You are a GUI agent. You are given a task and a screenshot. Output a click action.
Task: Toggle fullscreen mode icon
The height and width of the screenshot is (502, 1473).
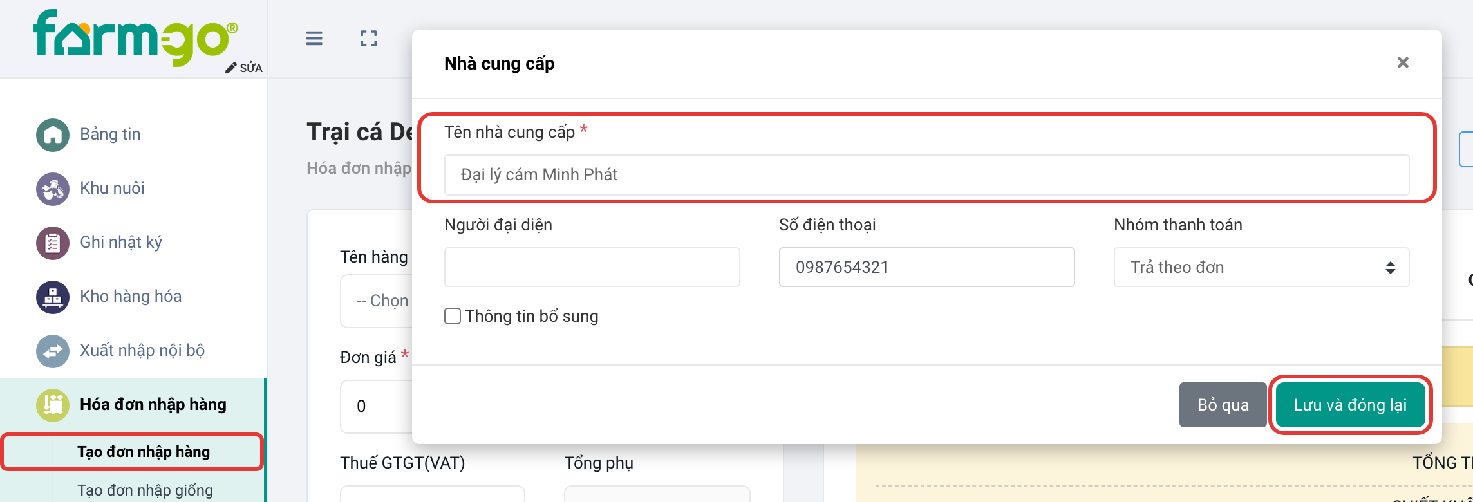[369, 39]
